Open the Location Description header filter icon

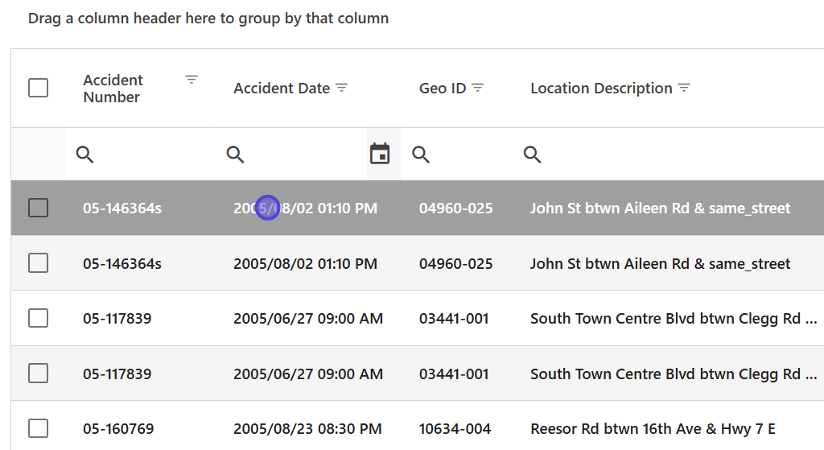[x=684, y=88]
